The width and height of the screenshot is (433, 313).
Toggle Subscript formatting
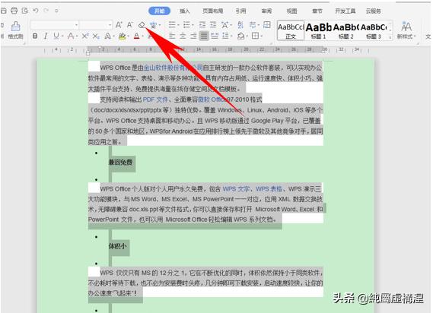(x=96, y=36)
